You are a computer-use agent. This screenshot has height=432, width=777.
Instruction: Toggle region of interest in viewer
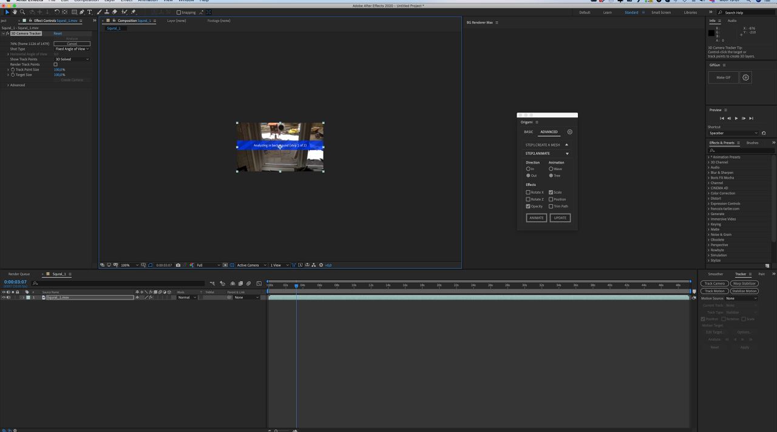click(x=225, y=265)
